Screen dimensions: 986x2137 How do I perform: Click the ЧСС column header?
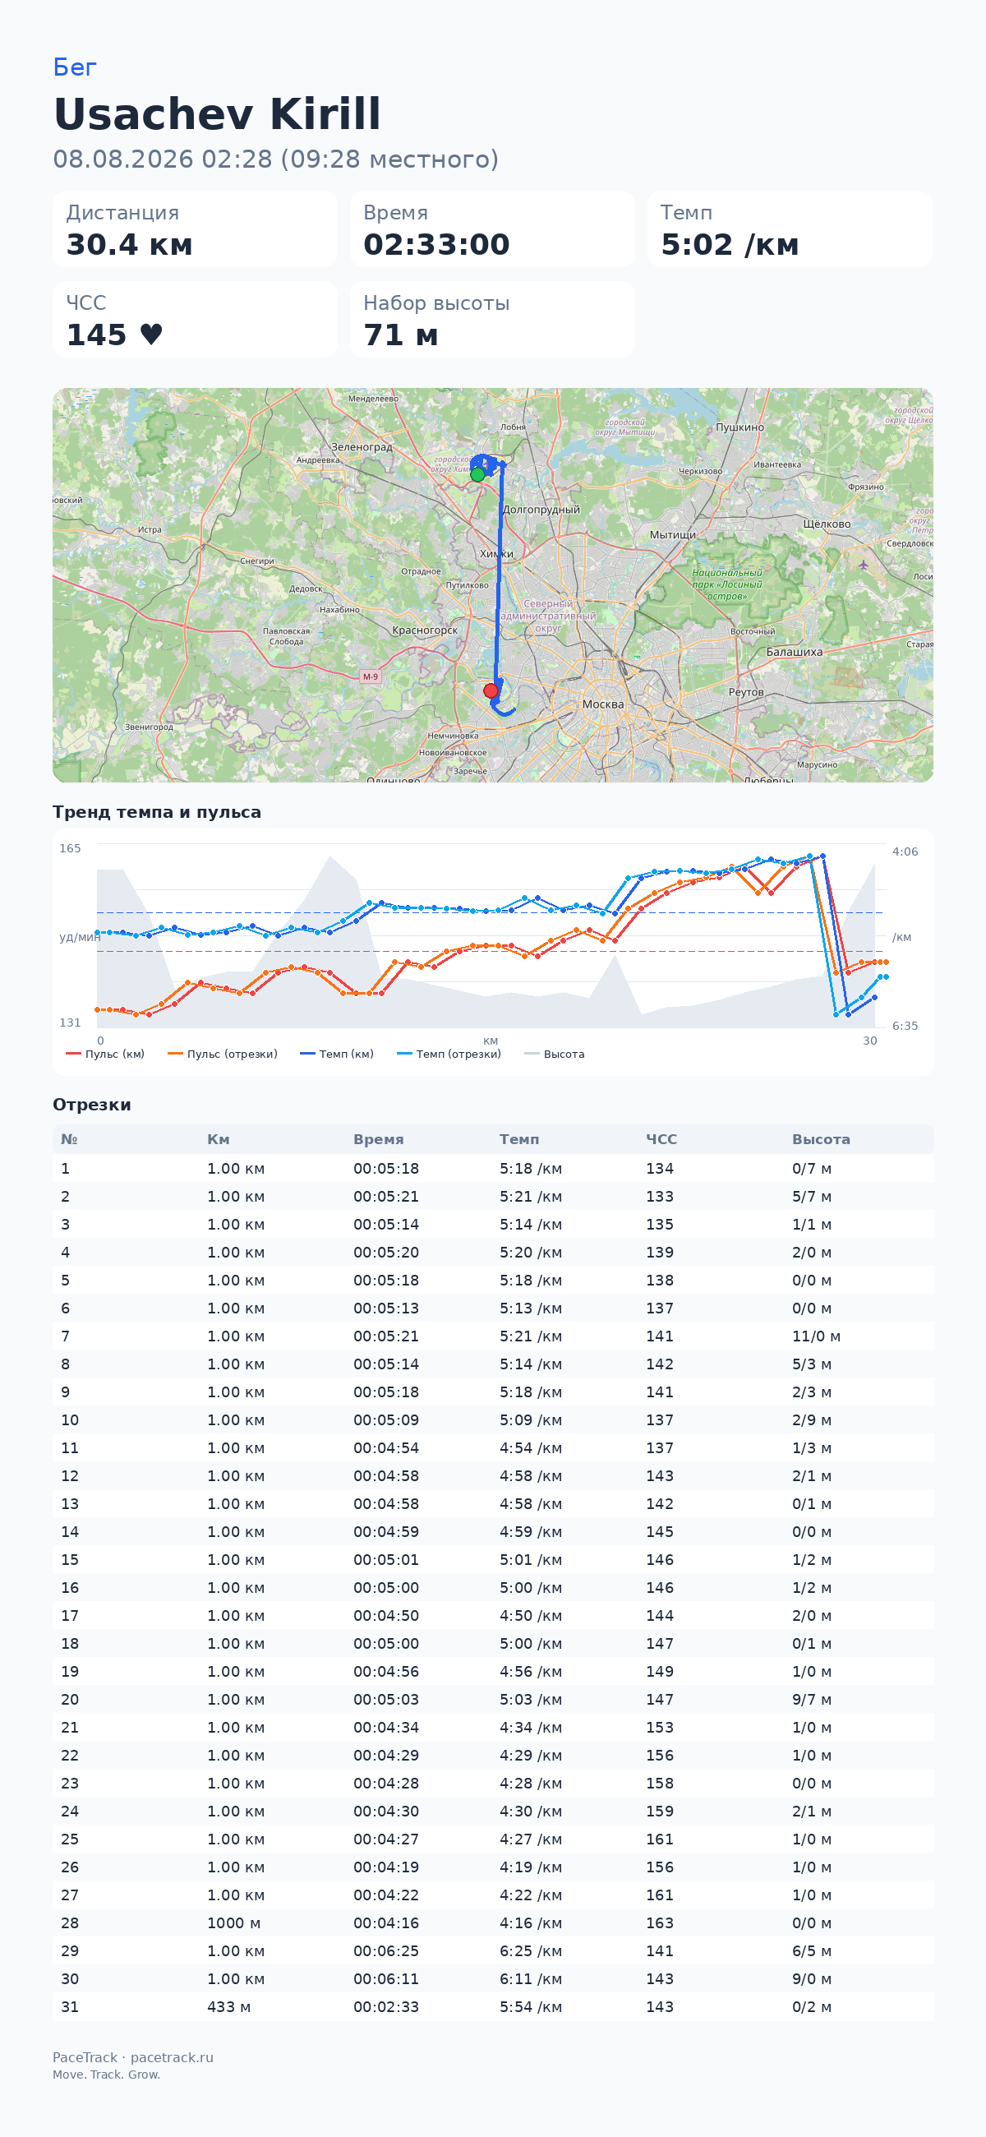click(661, 1139)
